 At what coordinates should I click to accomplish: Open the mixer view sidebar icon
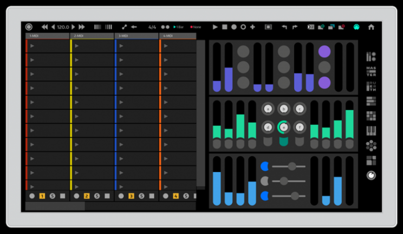[371, 56]
